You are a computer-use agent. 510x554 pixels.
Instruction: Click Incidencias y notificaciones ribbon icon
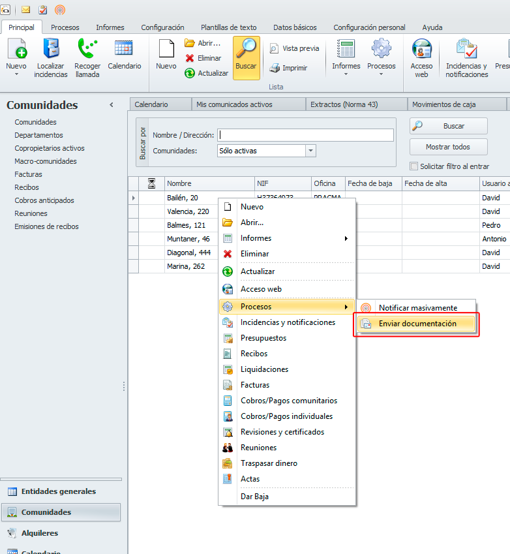[x=466, y=57]
